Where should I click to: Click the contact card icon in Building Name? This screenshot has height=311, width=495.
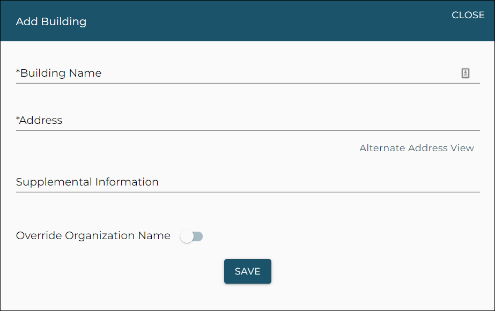(466, 73)
